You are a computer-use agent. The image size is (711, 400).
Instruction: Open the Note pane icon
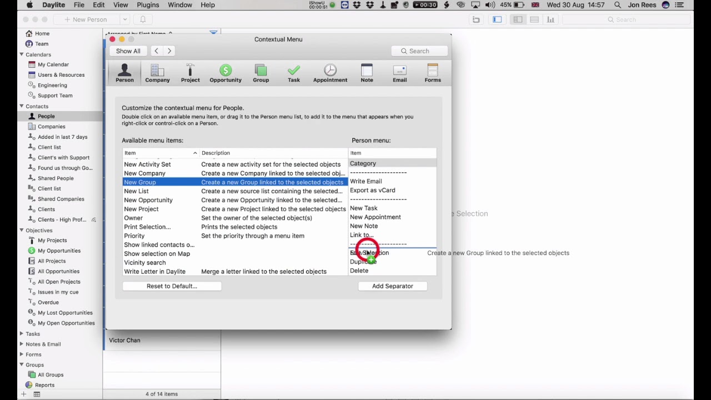pyautogui.click(x=367, y=73)
